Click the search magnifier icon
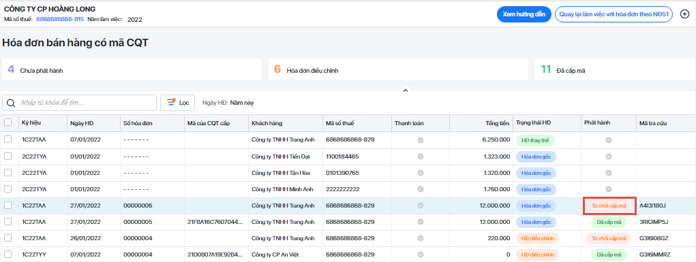Image resolution: width=696 pixels, height=262 pixels. pos(11,103)
